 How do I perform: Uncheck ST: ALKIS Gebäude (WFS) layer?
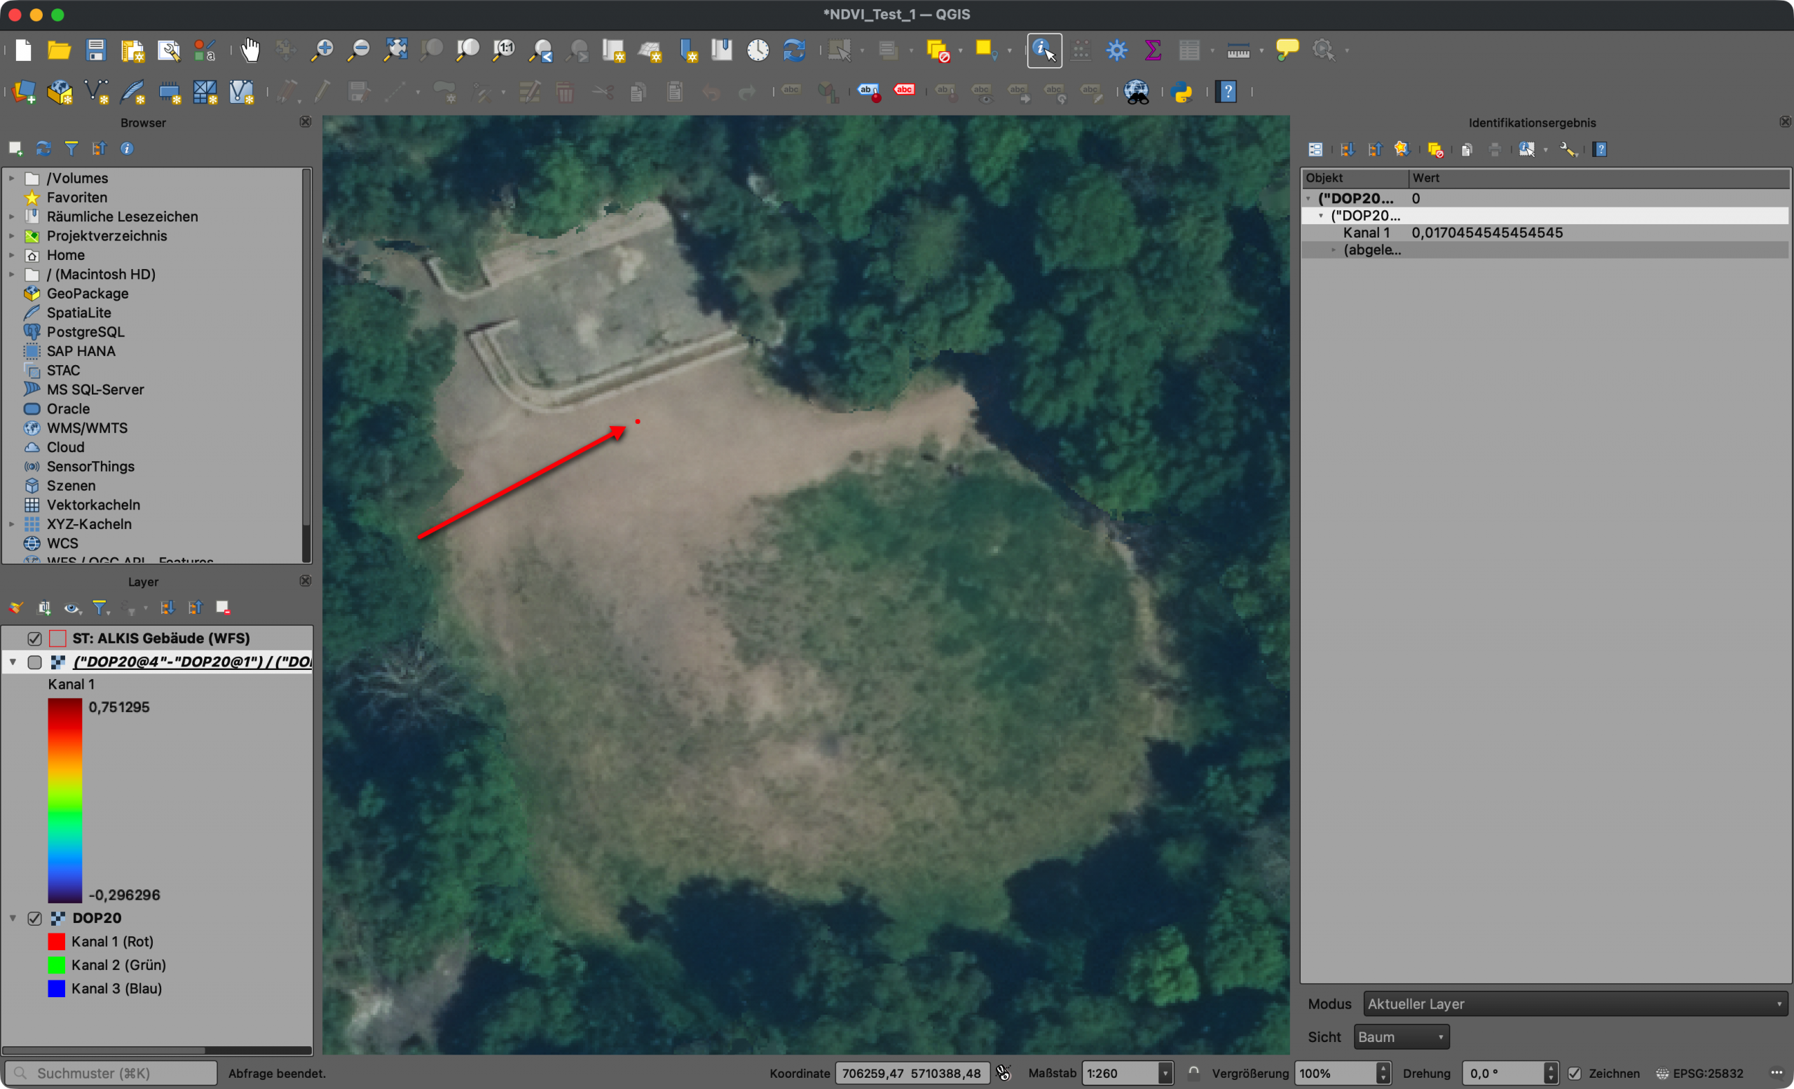[34, 638]
